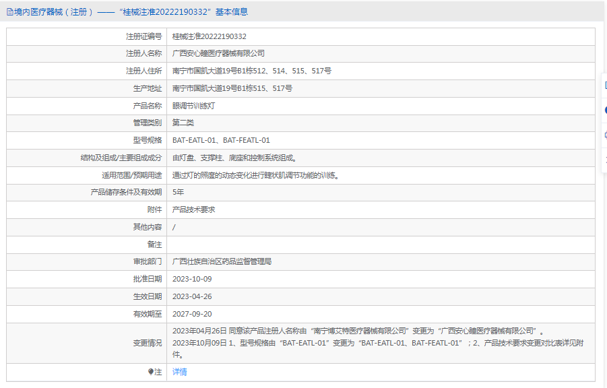
Task: Select product name 眼调节训练灯
Action: point(193,106)
